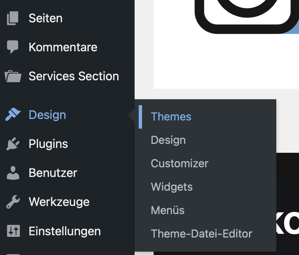Go to Services Section text
The image size is (299, 255).
(74, 76)
